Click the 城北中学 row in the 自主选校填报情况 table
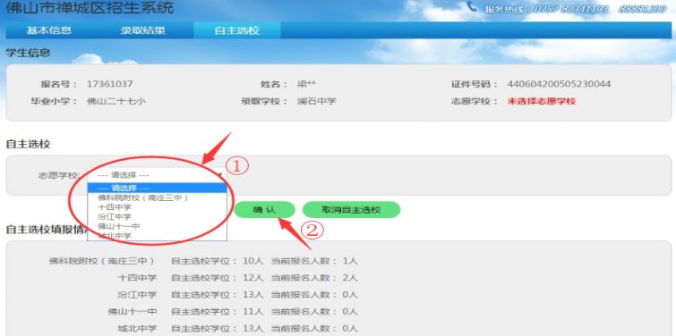The image size is (676, 336). (237, 329)
